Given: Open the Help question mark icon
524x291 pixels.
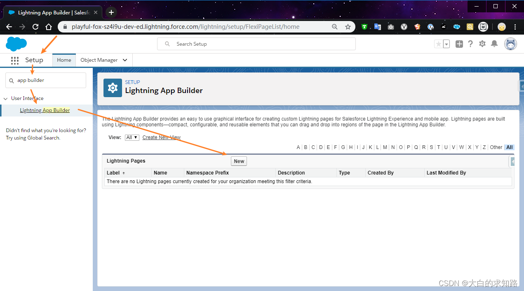Looking at the screenshot, I should 470,44.
